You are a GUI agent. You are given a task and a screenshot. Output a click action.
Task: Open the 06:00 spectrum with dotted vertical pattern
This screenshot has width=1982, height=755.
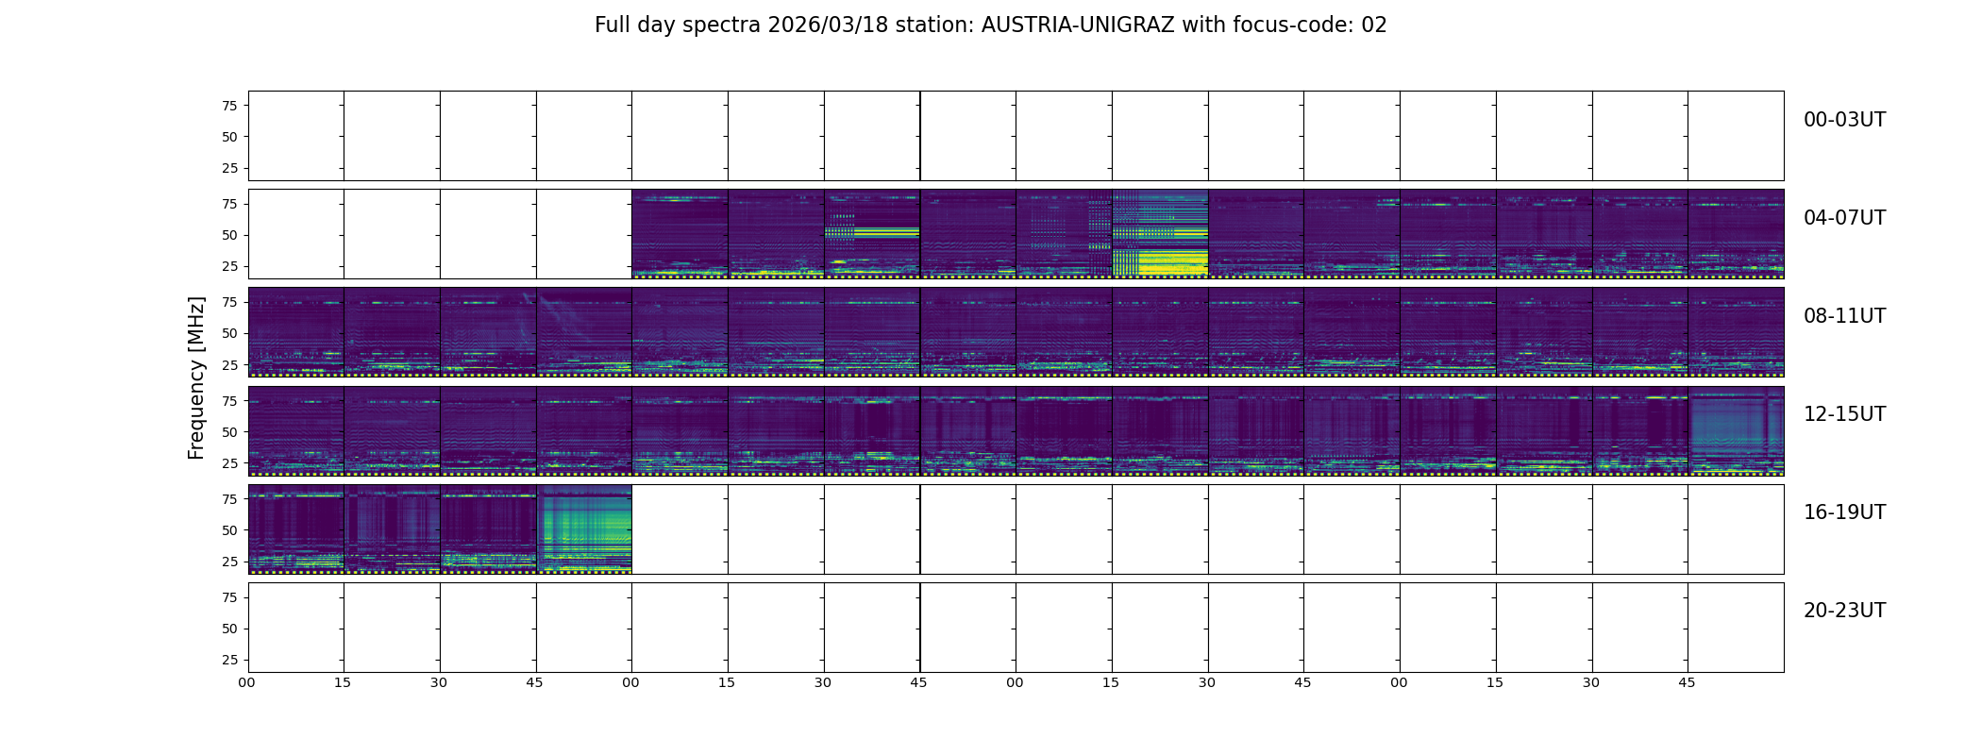1064,234
